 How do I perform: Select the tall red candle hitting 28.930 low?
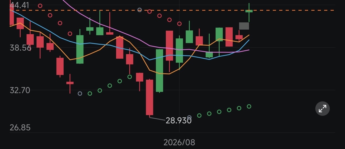(149, 97)
